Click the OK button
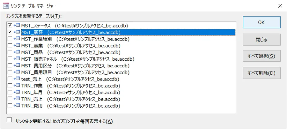 (261, 22)
